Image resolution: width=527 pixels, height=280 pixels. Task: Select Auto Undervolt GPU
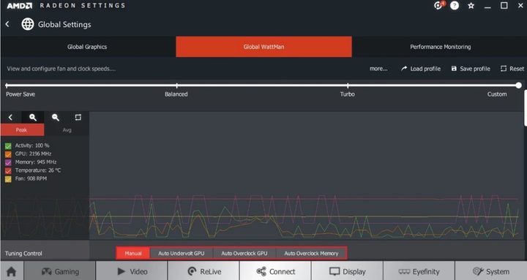182,253
